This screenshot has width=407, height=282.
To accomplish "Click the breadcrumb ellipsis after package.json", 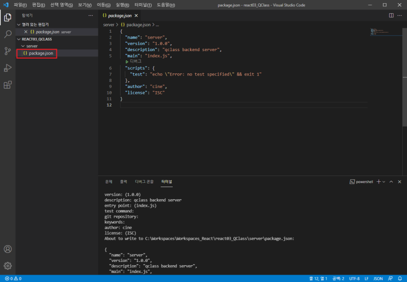I will [x=157, y=25].
